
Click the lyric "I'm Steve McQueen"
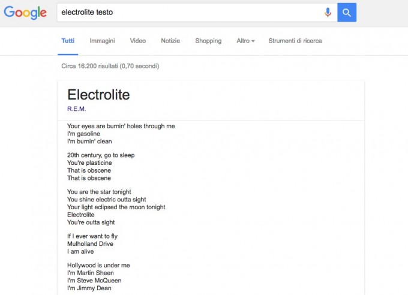[x=94, y=280]
